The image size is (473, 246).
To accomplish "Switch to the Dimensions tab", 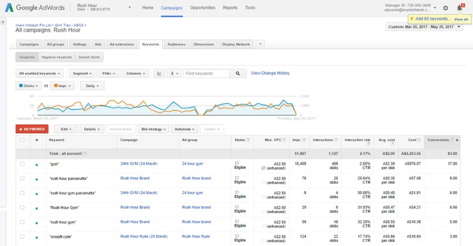I will click(204, 44).
